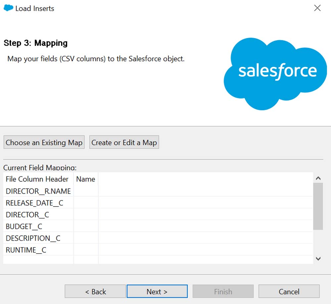The height and width of the screenshot is (304, 331).
Task: Select the BUDGET__C mapping row
Action: pyautogui.click(x=24, y=227)
